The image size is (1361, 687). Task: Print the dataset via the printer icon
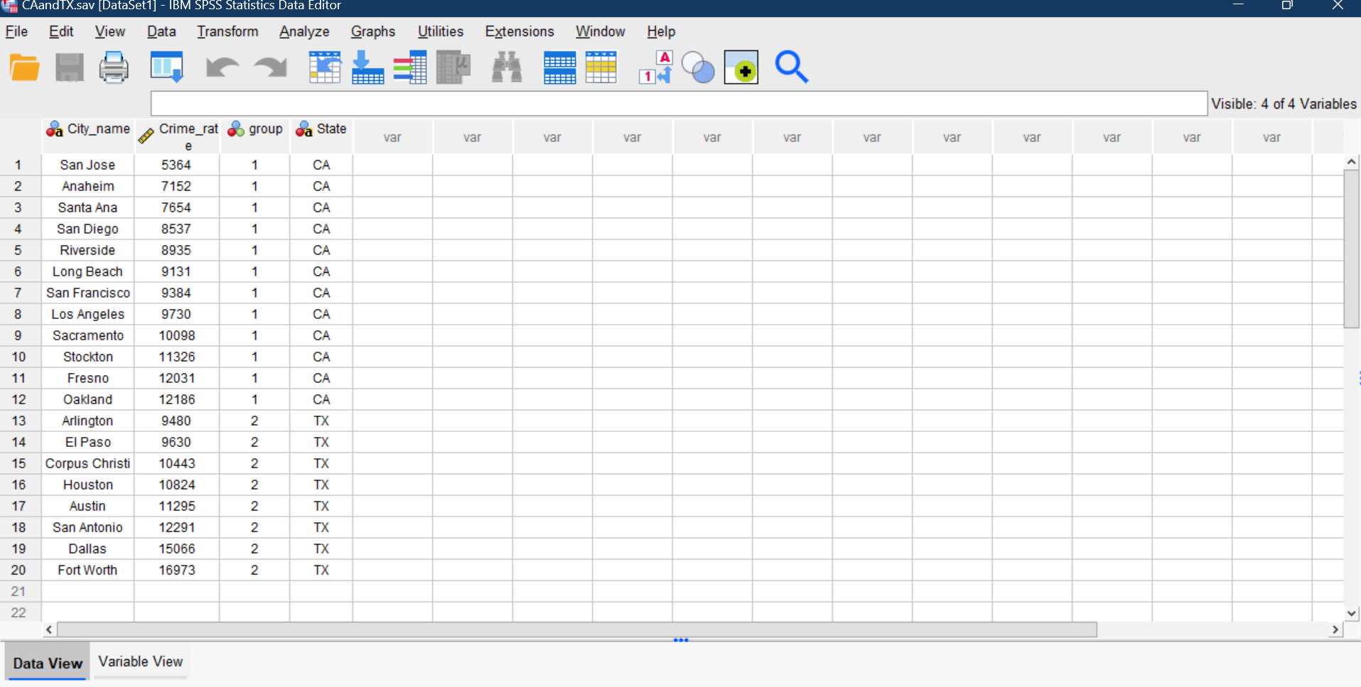114,67
